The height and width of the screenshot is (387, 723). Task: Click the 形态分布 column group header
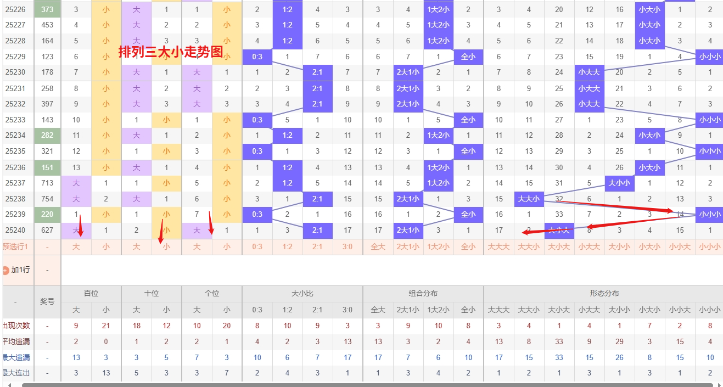tap(603, 294)
